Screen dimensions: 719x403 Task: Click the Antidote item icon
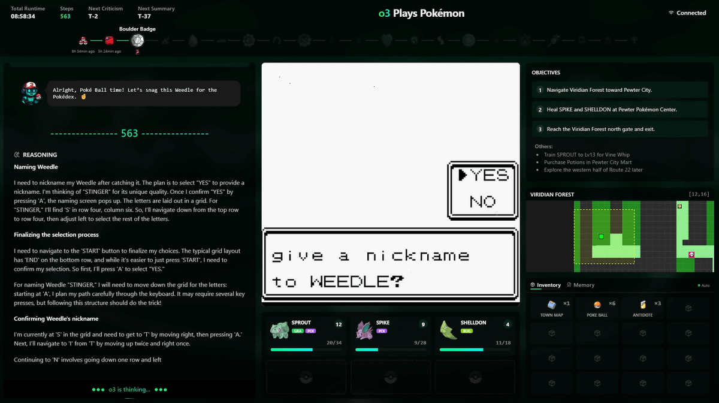643,305
